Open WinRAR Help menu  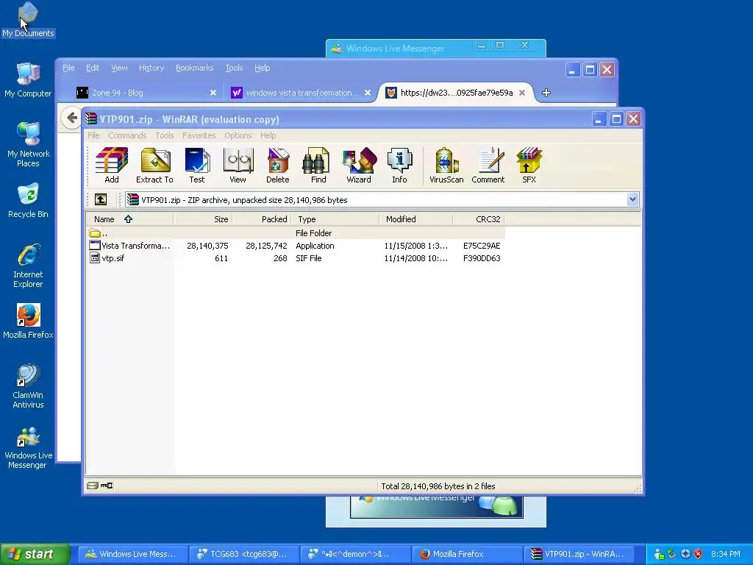tap(268, 135)
